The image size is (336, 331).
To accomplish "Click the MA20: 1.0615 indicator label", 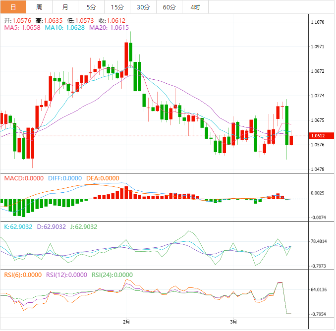I will tap(109, 28).
